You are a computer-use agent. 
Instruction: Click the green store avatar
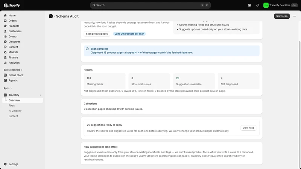(266, 5)
